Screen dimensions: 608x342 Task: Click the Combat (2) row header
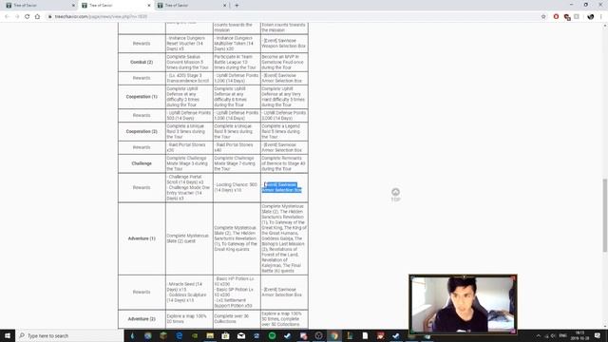click(142, 62)
